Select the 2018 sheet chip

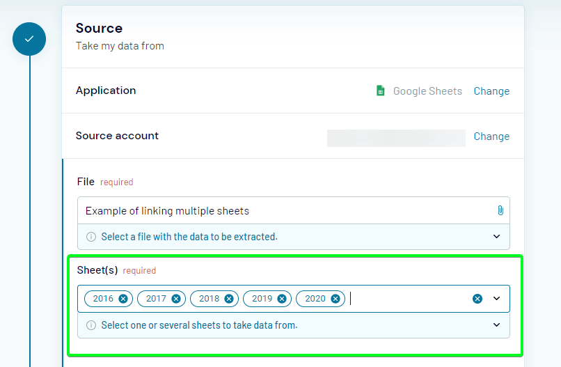pyautogui.click(x=209, y=299)
